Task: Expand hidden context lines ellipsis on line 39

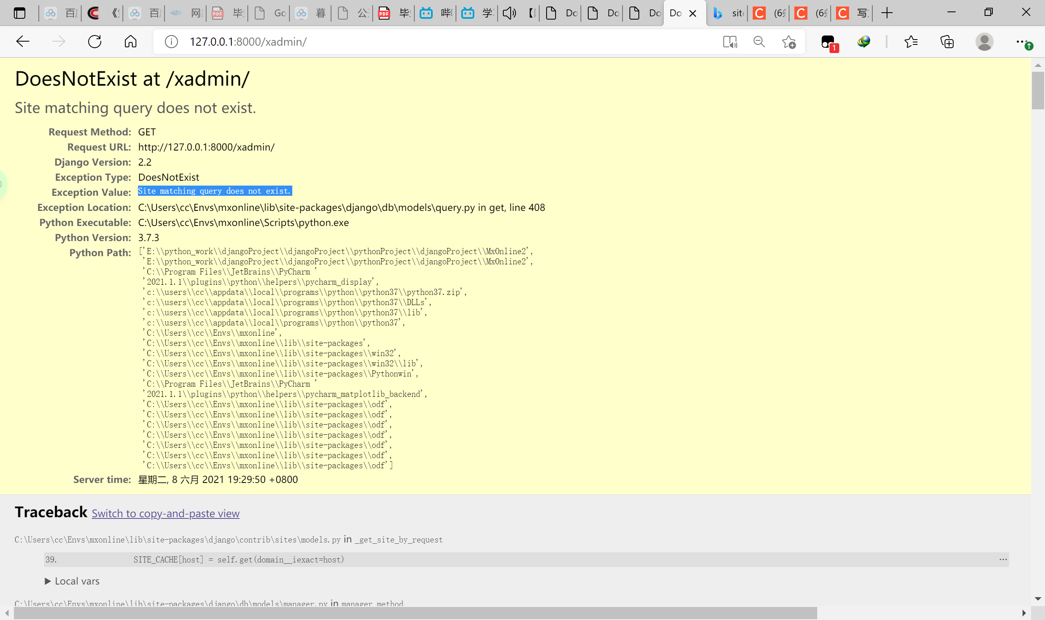Action: [x=1003, y=559]
